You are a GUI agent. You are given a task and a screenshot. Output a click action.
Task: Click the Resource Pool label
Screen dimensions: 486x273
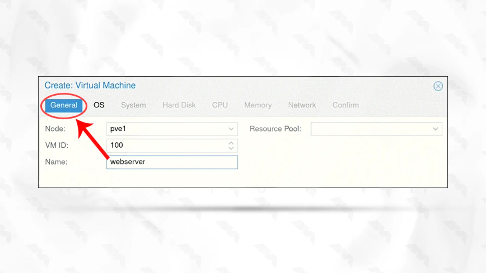coord(275,129)
